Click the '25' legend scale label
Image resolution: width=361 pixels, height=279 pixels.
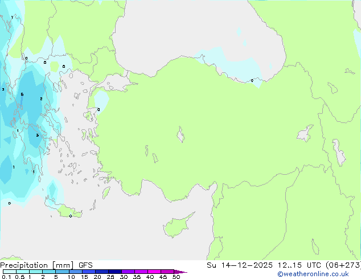[x=110, y=277]
